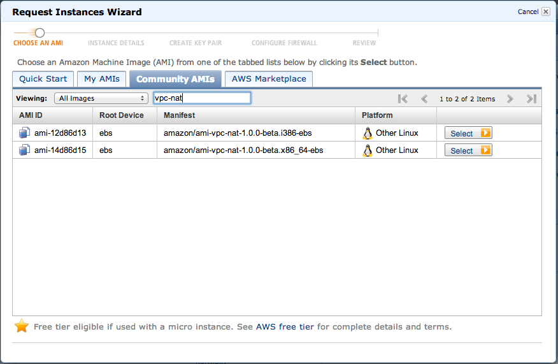
Task: Sort by the Manifest column header
Action: 256,115
